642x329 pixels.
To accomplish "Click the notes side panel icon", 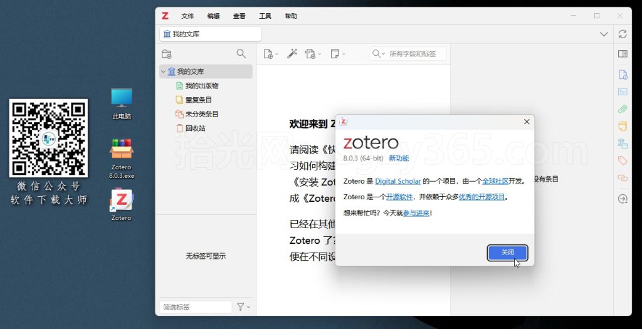I will pos(623,126).
